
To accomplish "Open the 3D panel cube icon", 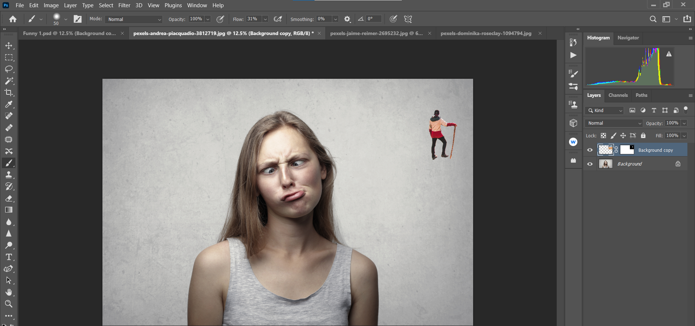I will click(x=573, y=123).
